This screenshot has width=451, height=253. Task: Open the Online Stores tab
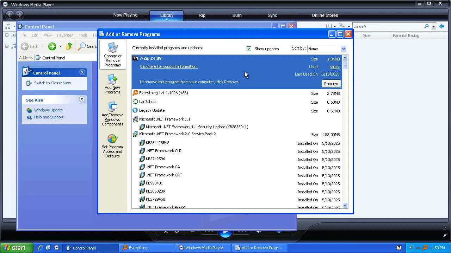(325, 15)
